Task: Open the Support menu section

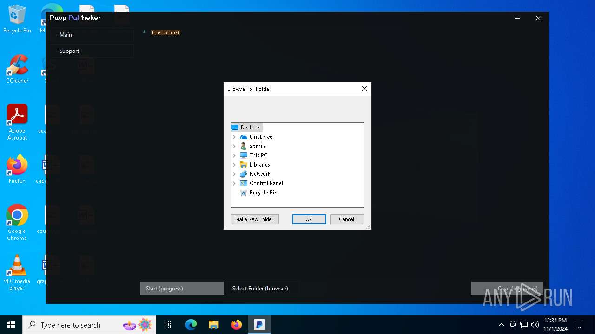Action: tap(92, 51)
